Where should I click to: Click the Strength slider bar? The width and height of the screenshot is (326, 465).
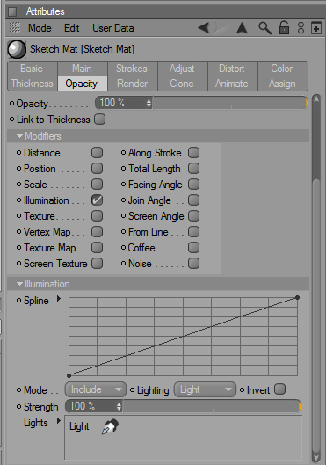coord(212,406)
